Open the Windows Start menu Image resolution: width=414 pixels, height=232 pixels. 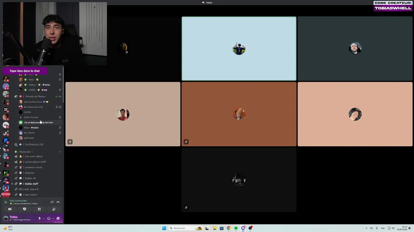164,228
